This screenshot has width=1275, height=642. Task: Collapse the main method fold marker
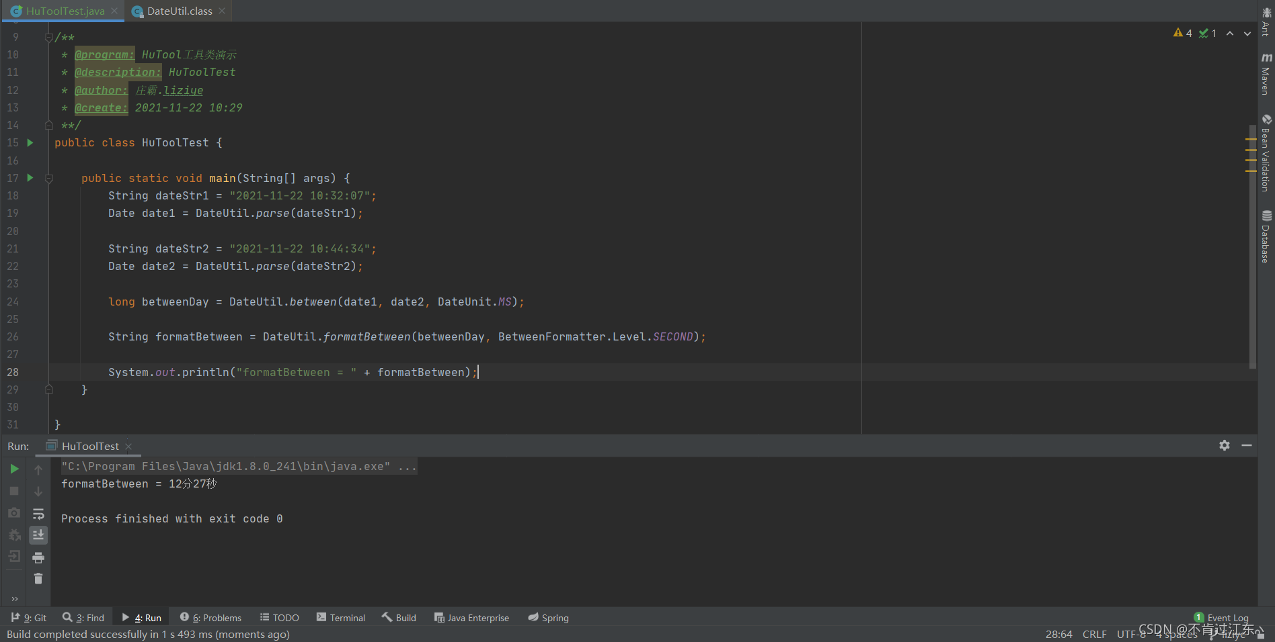pos(48,179)
